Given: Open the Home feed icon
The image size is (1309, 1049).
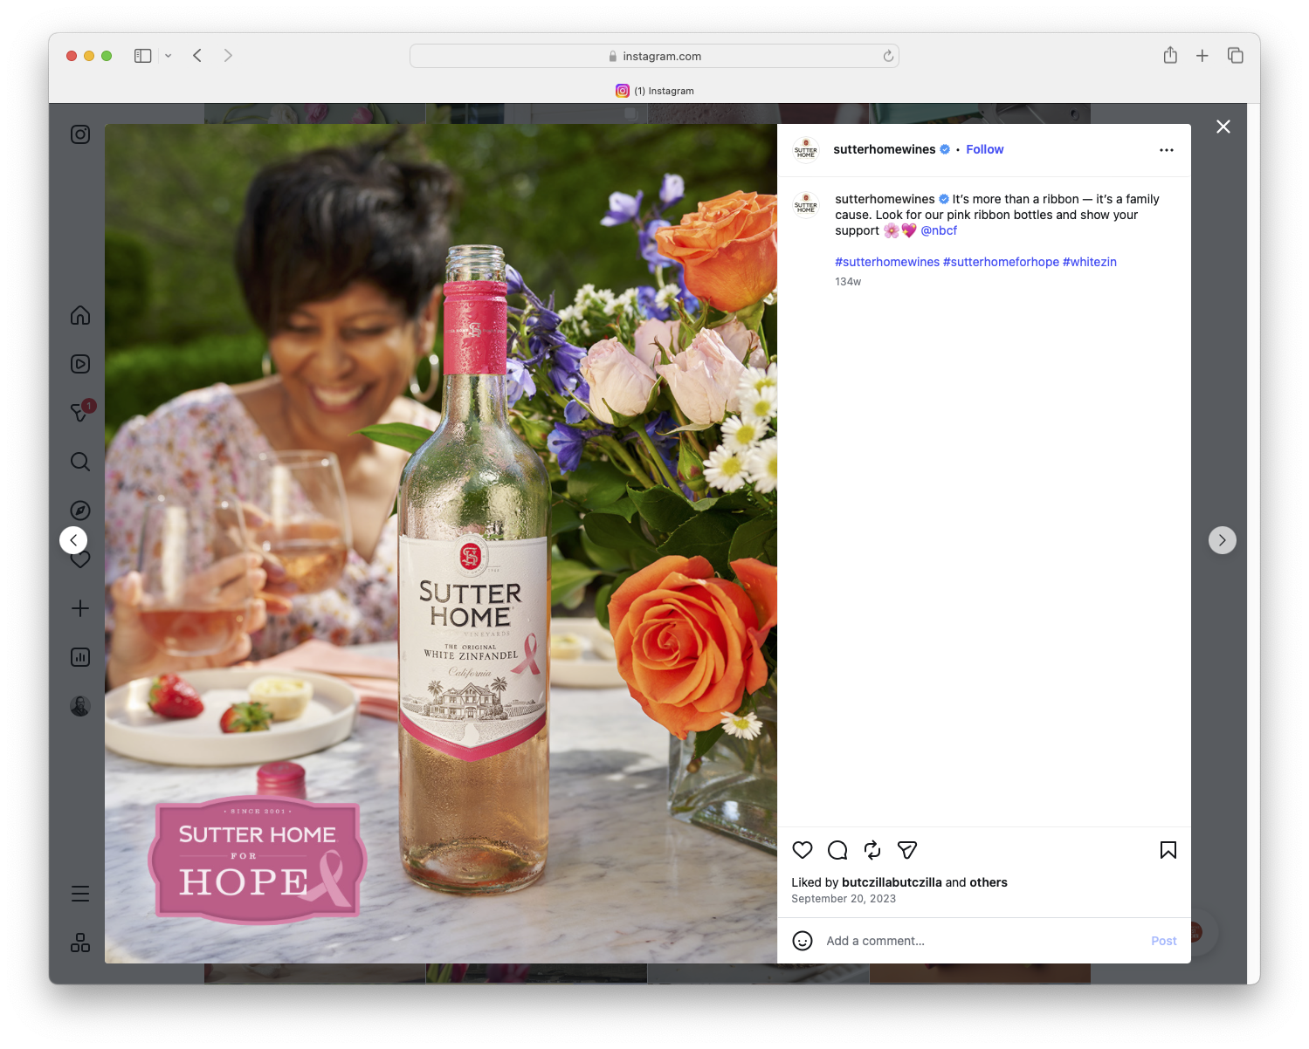Looking at the screenshot, I should [x=79, y=315].
